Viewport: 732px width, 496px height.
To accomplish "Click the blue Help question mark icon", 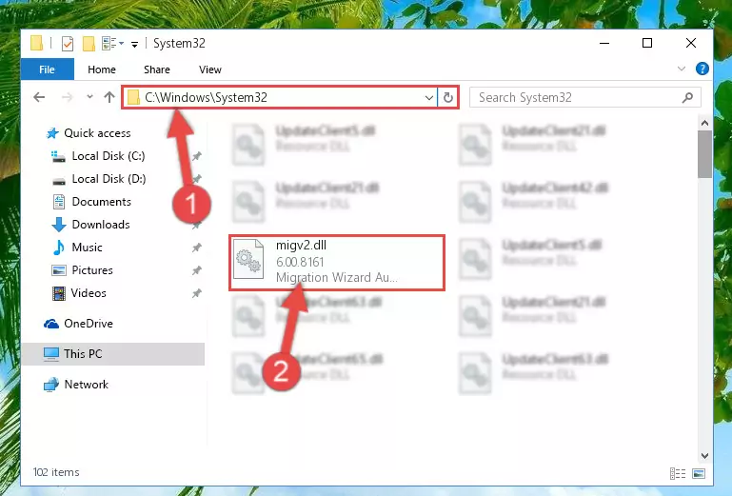I will coord(702,69).
